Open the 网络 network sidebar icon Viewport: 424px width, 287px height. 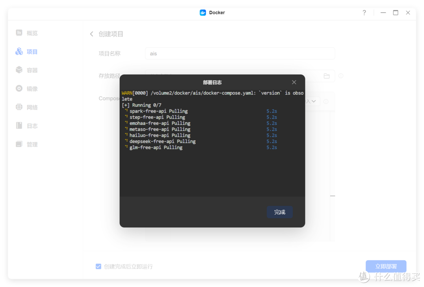19,107
